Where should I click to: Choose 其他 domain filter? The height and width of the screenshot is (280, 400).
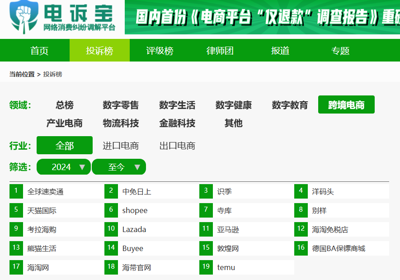233,123
